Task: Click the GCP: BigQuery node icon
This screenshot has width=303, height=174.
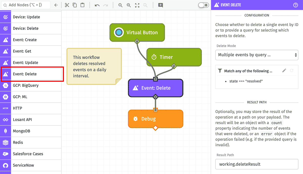Action: pyautogui.click(x=6, y=85)
